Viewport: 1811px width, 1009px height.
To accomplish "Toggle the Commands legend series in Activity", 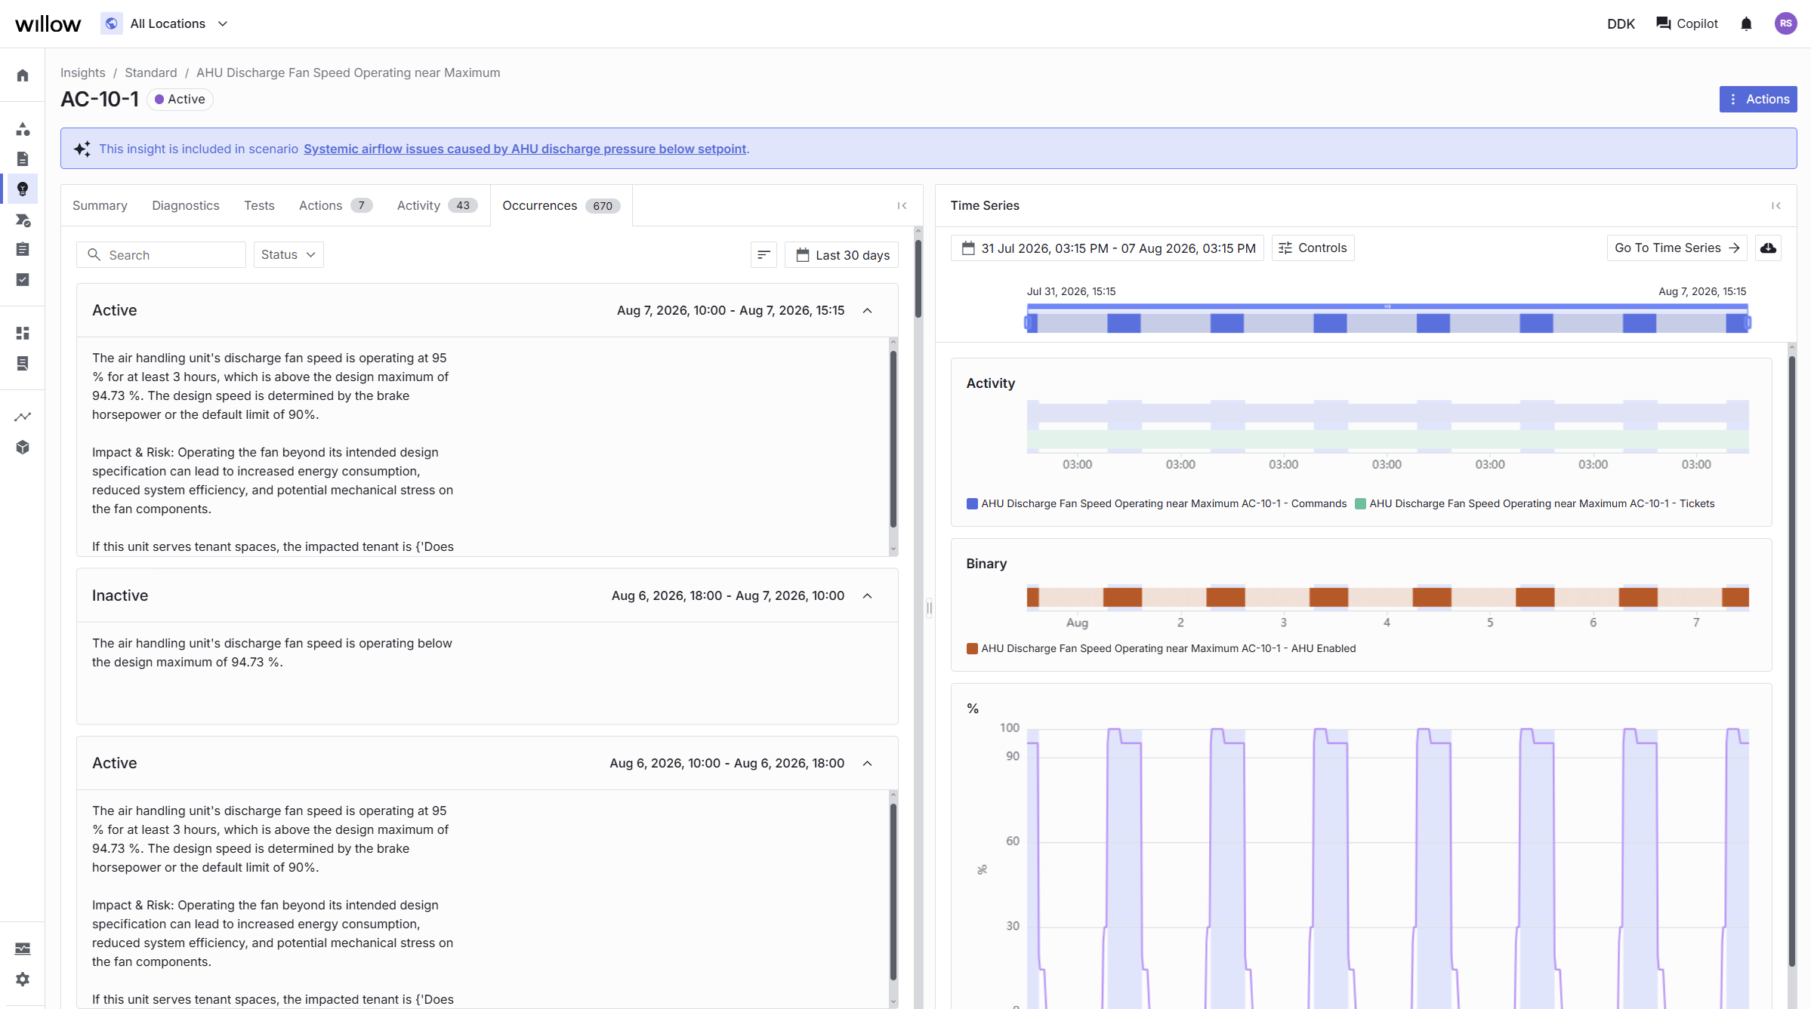I will tap(1156, 503).
